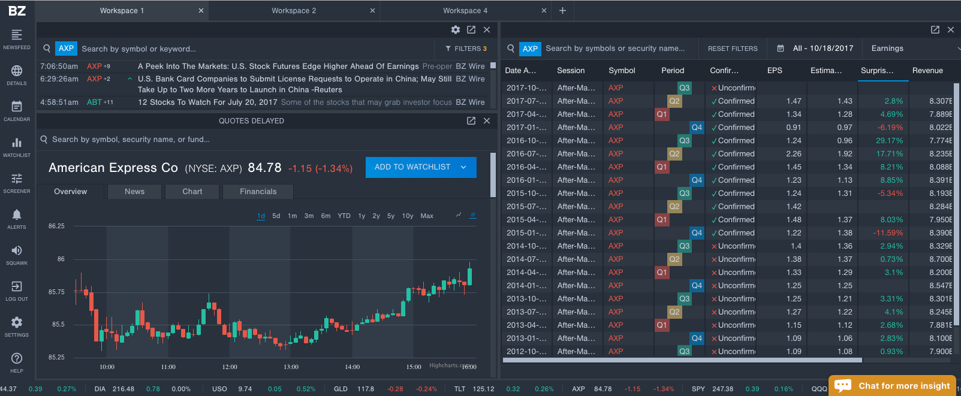The height and width of the screenshot is (396, 961).
Task: Sort by the Date column header
Action: tap(520, 70)
